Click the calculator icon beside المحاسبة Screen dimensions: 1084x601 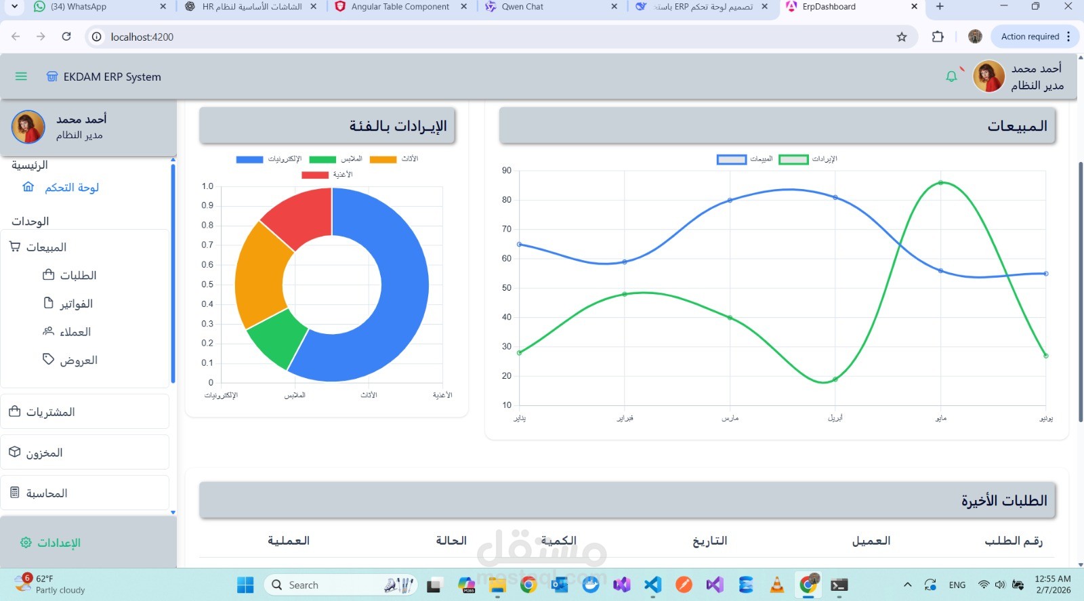(x=15, y=493)
